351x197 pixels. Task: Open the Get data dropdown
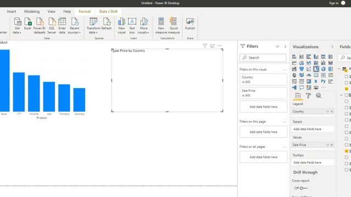click(17, 26)
